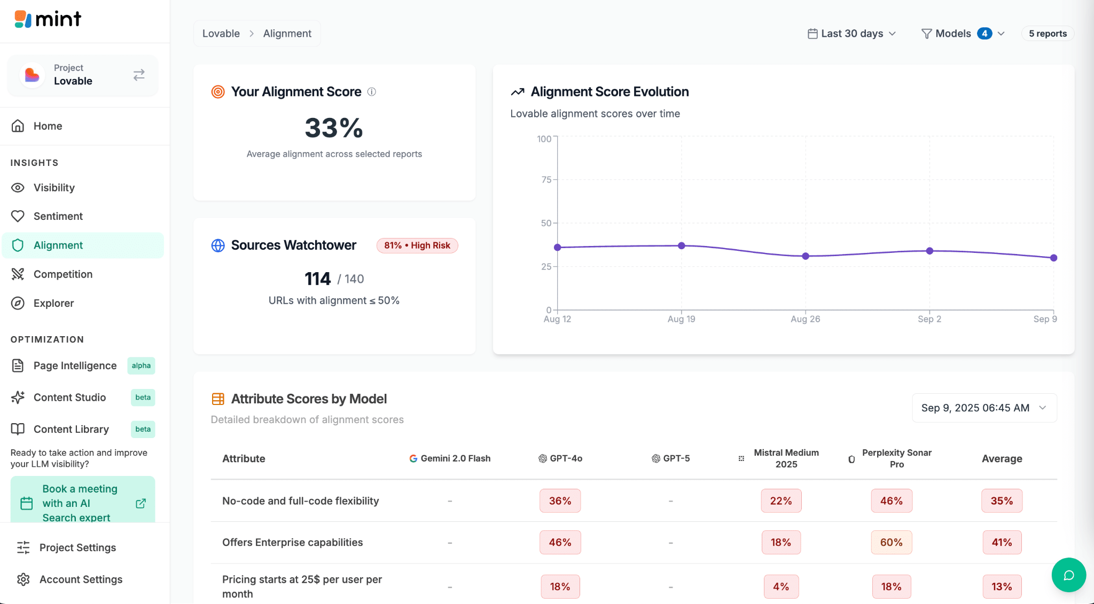Click the Account Settings gear icon
The height and width of the screenshot is (604, 1094).
coord(23,579)
